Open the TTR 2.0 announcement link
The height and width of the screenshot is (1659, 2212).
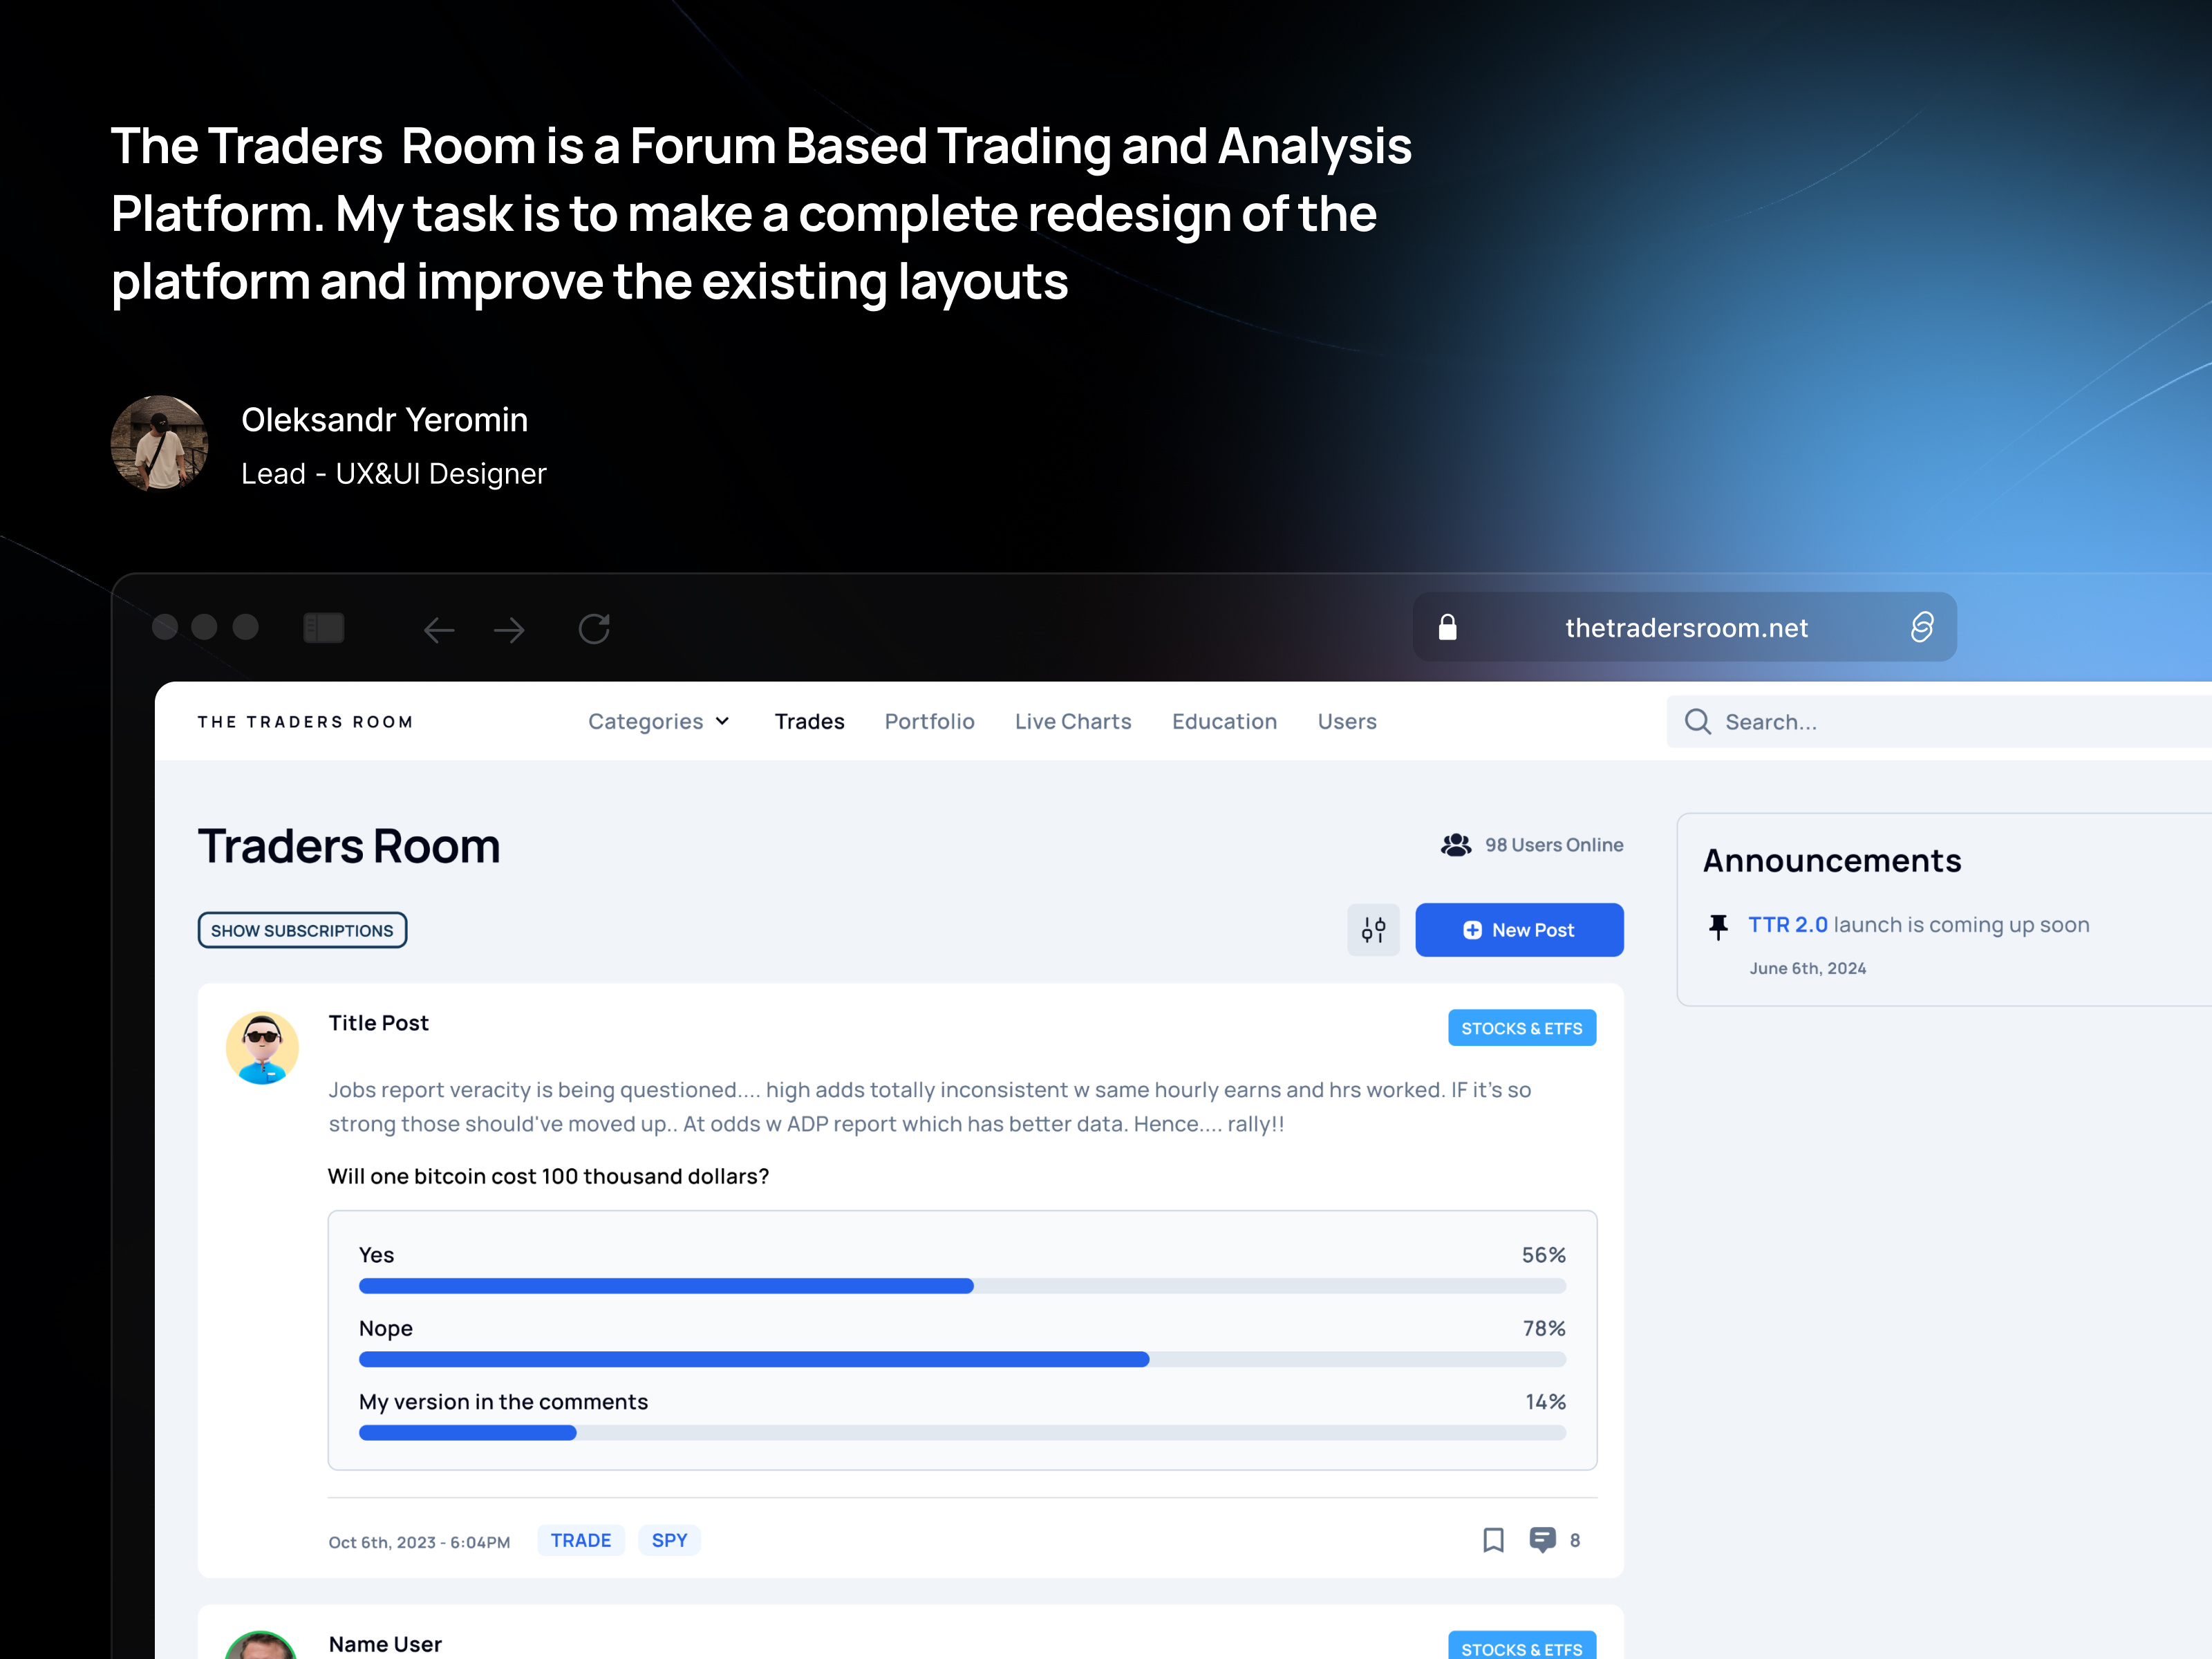tap(1789, 924)
